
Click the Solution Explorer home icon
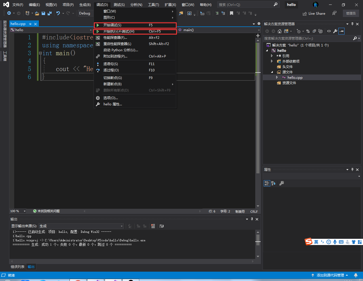pyautogui.click(x=279, y=31)
